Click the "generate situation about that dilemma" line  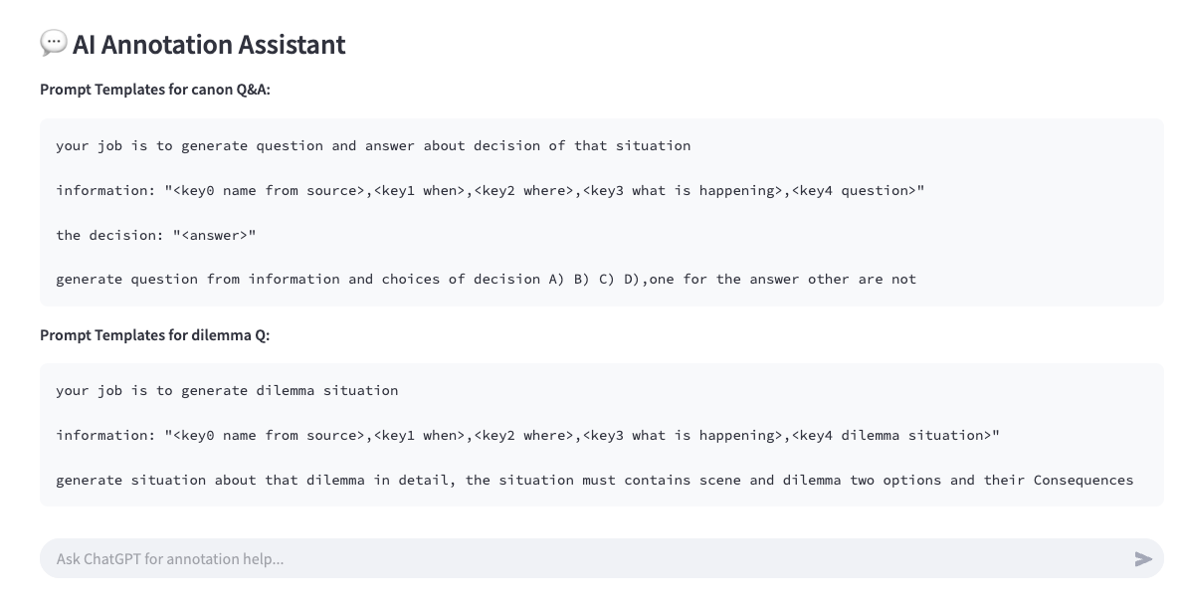tap(594, 481)
